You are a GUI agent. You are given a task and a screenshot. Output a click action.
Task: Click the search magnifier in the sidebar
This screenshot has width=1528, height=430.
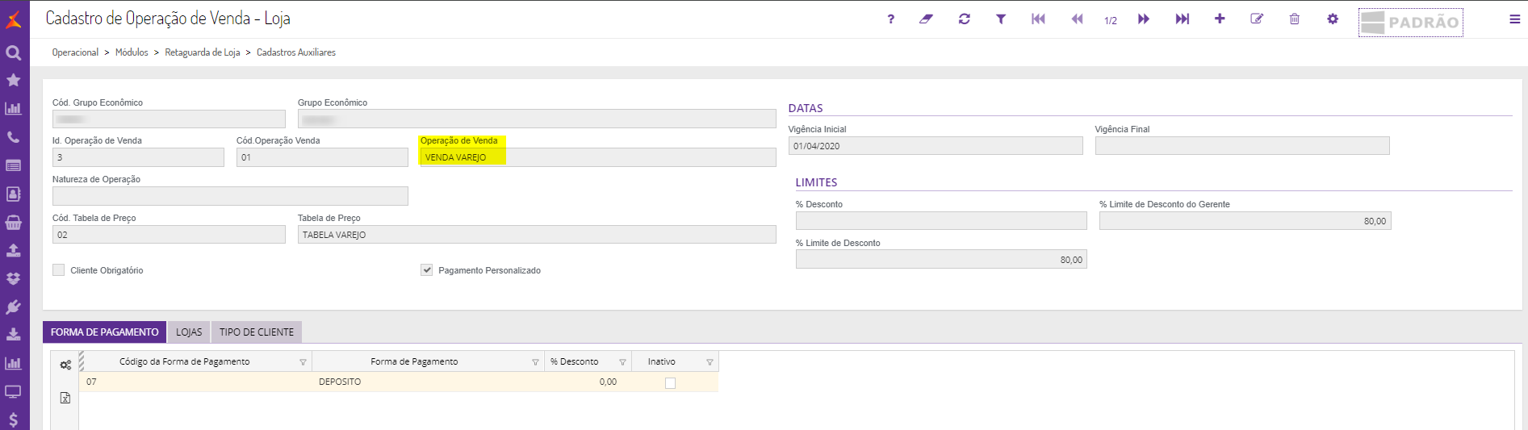[14, 53]
